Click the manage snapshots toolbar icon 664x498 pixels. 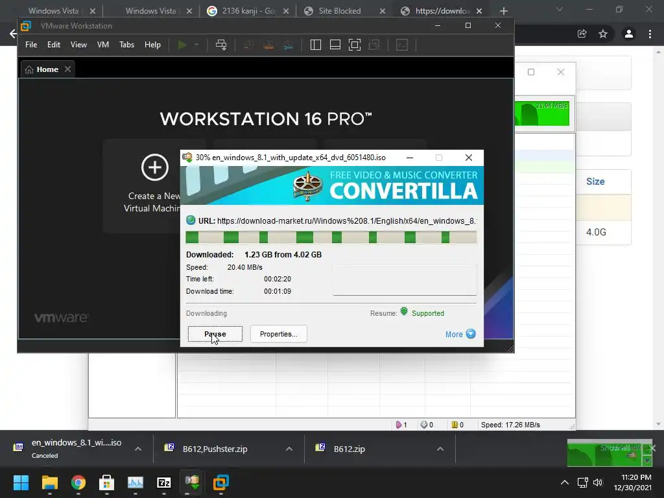coord(288,45)
